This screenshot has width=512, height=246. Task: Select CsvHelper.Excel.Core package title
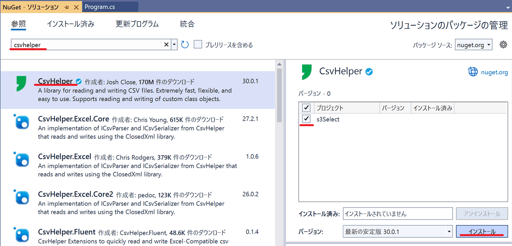pyautogui.click(x=74, y=119)
